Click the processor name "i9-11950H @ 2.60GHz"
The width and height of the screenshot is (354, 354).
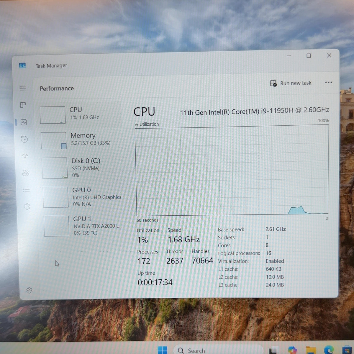tap(295, 110)
